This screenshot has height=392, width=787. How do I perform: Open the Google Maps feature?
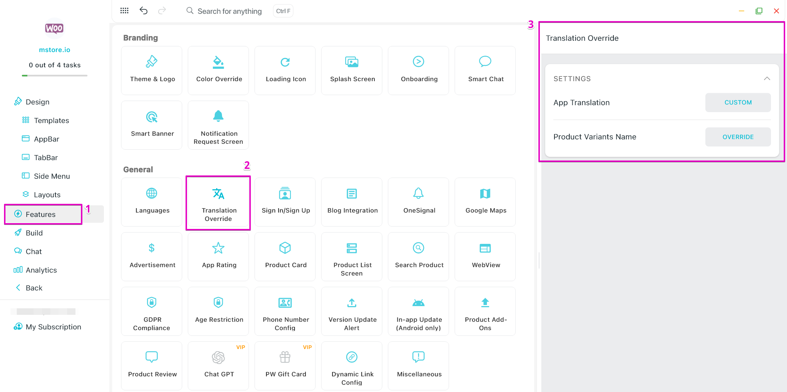485,202
